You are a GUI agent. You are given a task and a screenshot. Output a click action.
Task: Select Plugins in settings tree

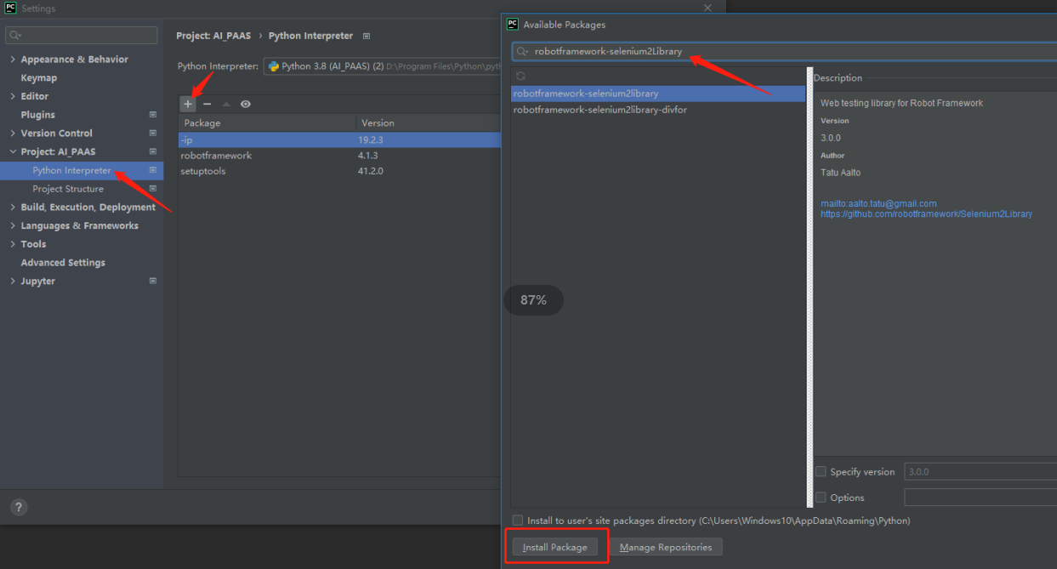click(x=38, y=114)
